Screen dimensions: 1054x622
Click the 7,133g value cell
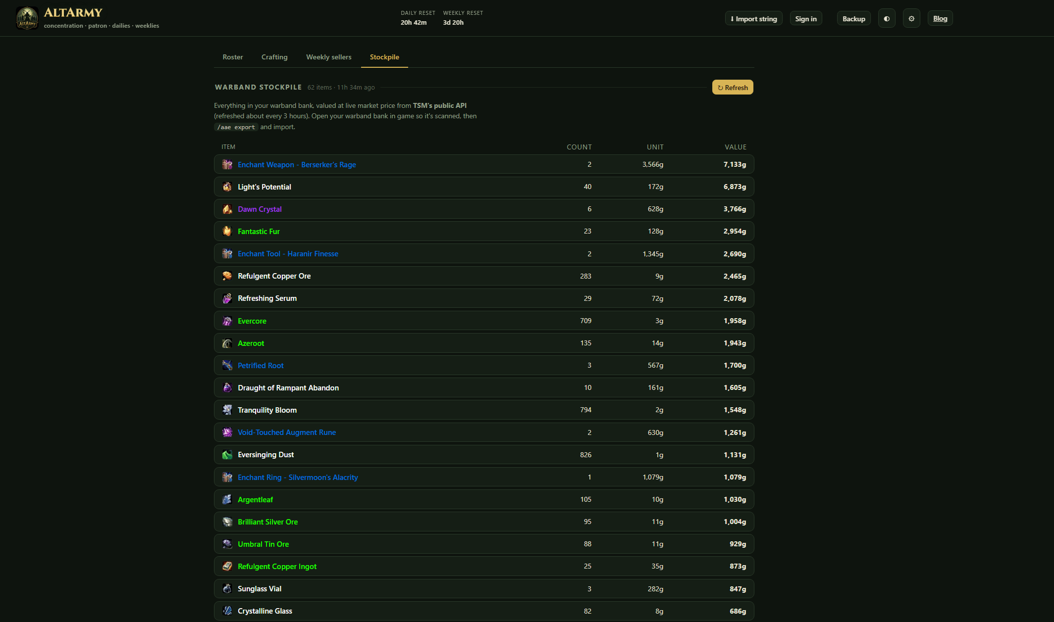point(735,164)
